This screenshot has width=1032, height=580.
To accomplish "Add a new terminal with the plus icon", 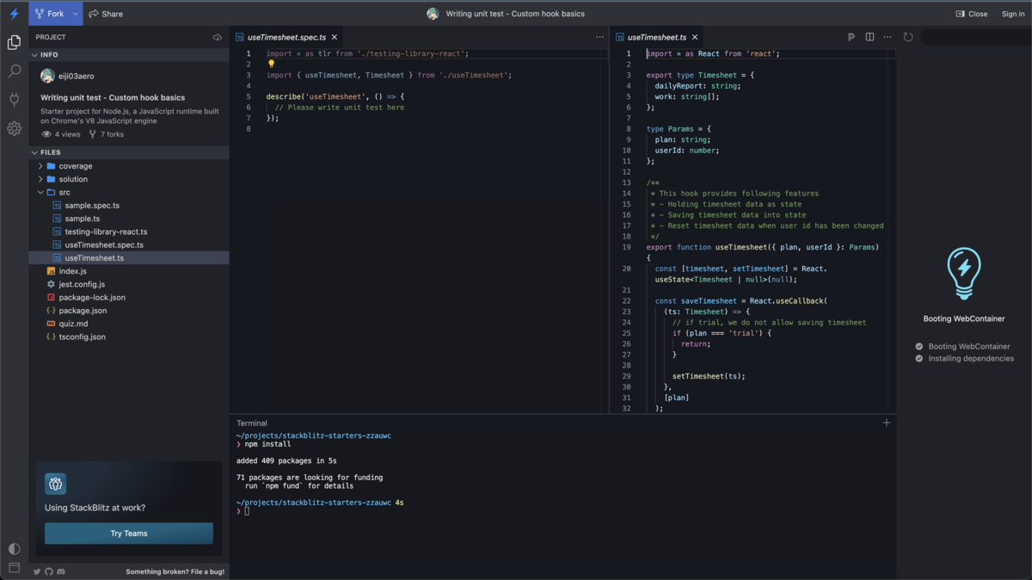I will coord(886,423).
